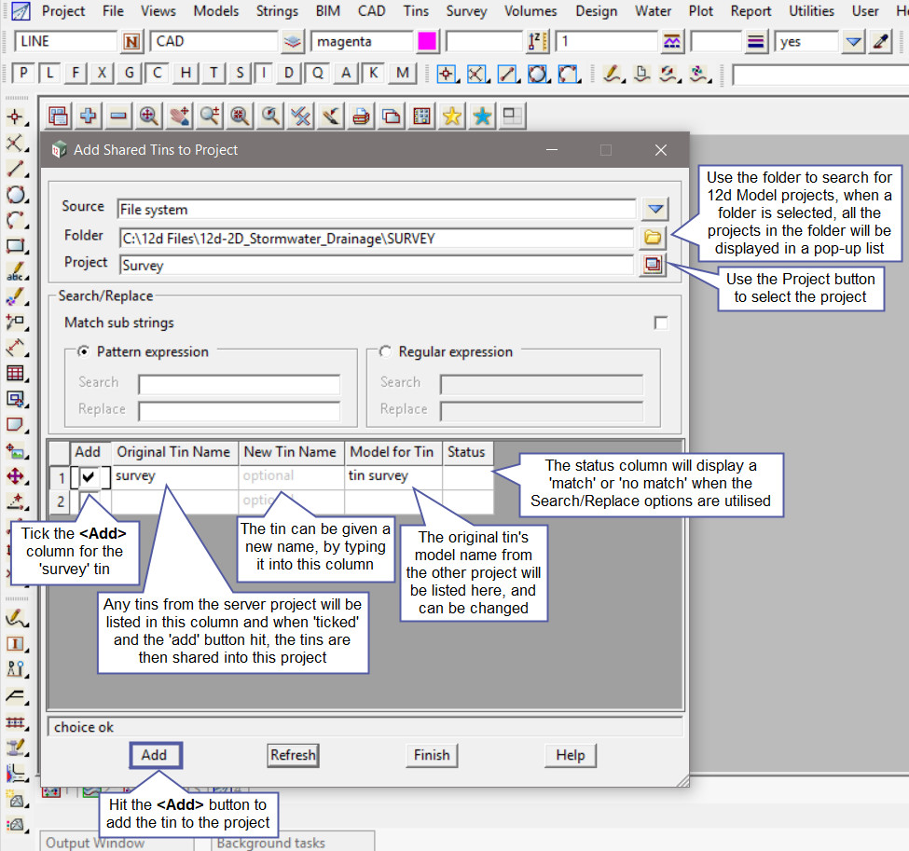909x851 pixels.
Task: Open the Source dropdown arrow
Action: [656, 210]
